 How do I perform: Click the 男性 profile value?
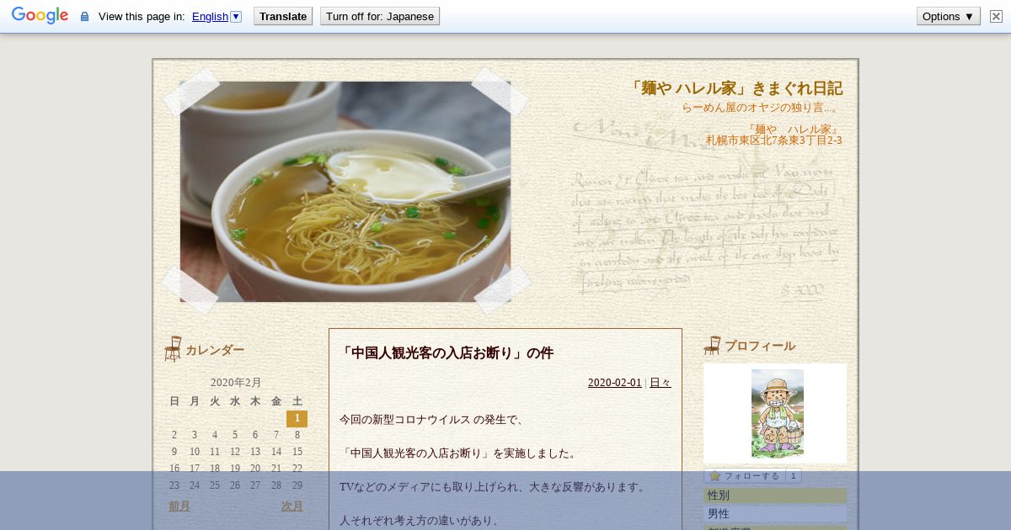775,514
